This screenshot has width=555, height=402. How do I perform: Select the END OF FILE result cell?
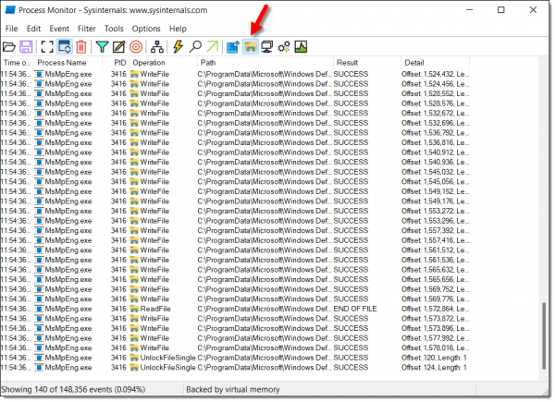click(355, 309)
